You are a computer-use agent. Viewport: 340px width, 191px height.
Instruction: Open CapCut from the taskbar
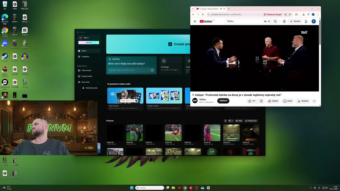coord(208,188)
